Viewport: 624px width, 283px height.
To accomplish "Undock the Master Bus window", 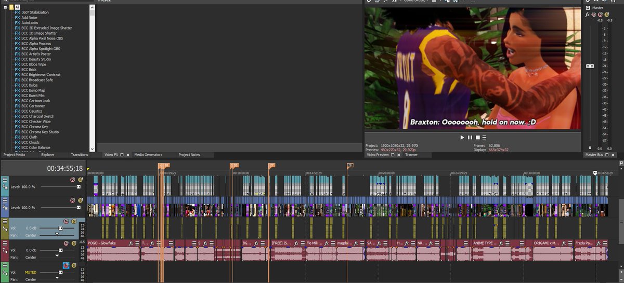I will [x=606, y=155].
